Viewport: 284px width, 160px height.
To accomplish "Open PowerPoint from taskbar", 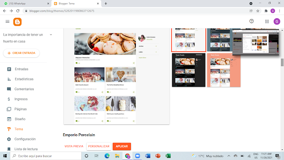I will coord(158,156).
